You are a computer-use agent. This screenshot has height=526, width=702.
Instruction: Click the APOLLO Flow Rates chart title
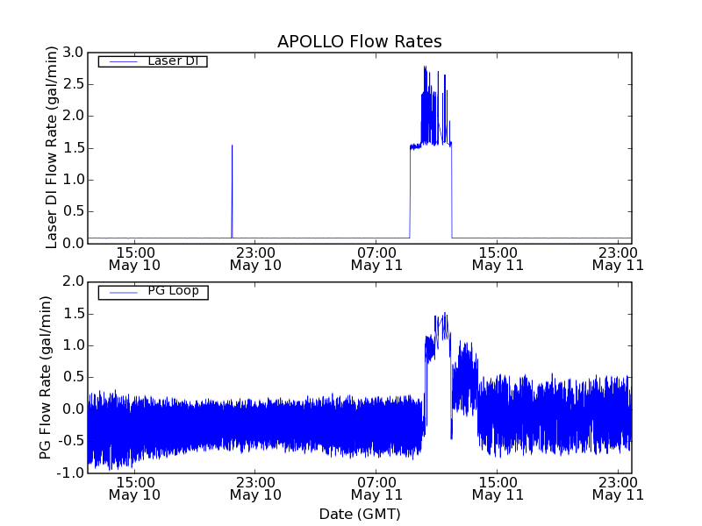(359, 41)
